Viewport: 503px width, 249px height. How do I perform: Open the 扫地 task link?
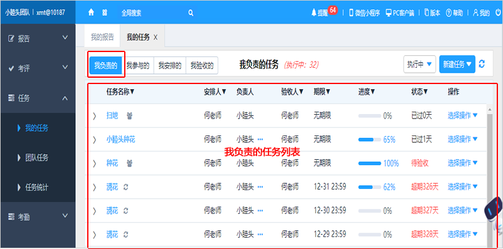pos(112,115)
